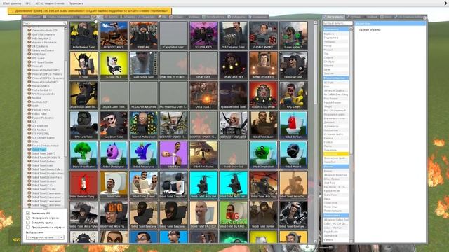The width and height of the screenshot is (449, 252).
Task: Spawn the Skibidi Fan on purple background
Action: click(173, 155)
